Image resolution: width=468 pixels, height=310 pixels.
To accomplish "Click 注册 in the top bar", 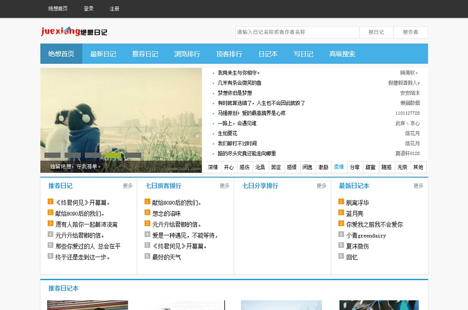I will pyautogui.click(x=114, y=8).
